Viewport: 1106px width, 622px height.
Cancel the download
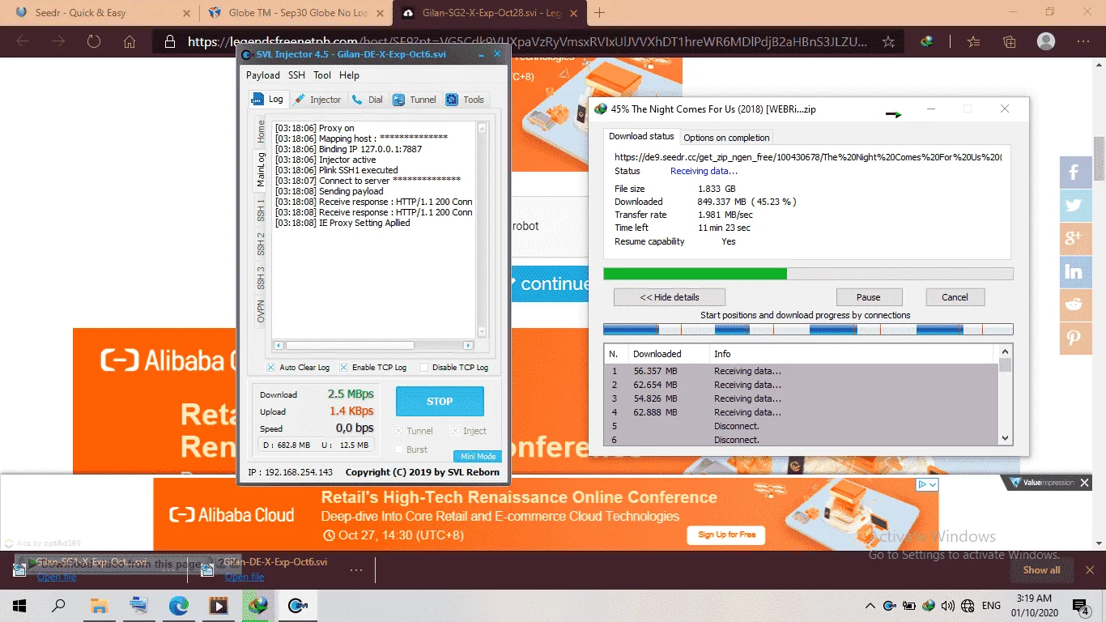(955, 297)
